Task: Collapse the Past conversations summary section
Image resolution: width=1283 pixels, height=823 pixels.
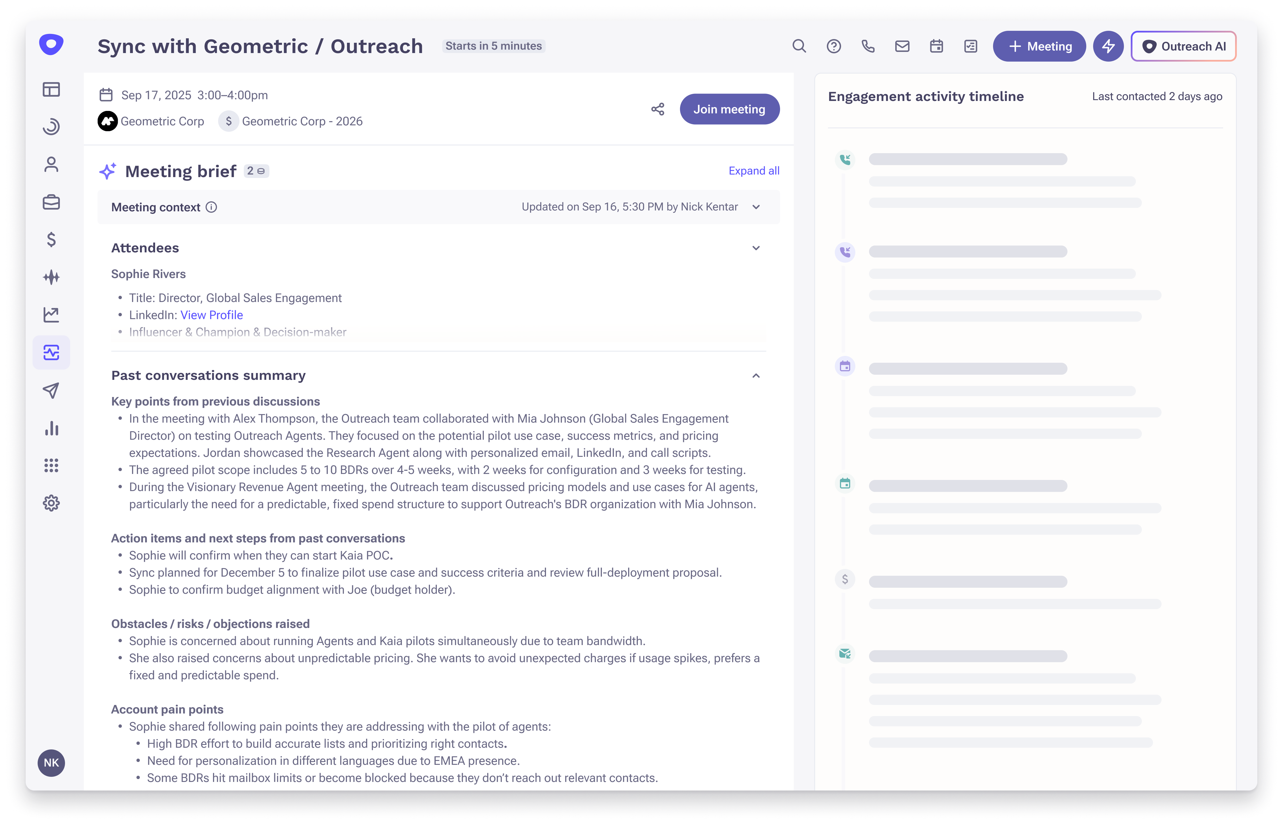Action: point(756,376)
